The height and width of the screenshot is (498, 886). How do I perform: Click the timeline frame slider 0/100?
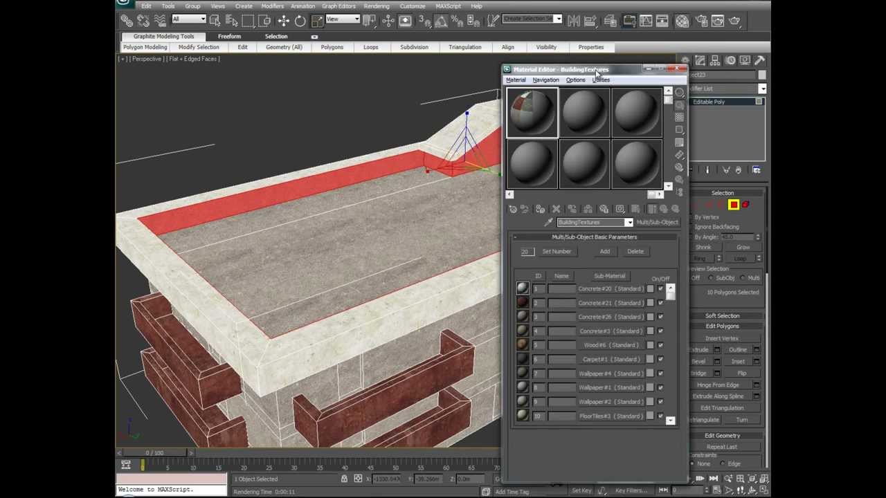pyautogui.click(x=155, y=453)
